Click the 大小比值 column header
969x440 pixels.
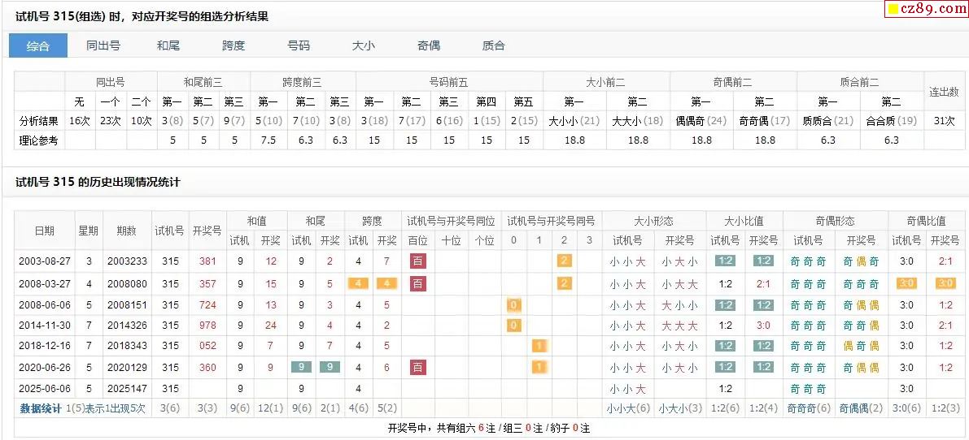tap(744, 221)
